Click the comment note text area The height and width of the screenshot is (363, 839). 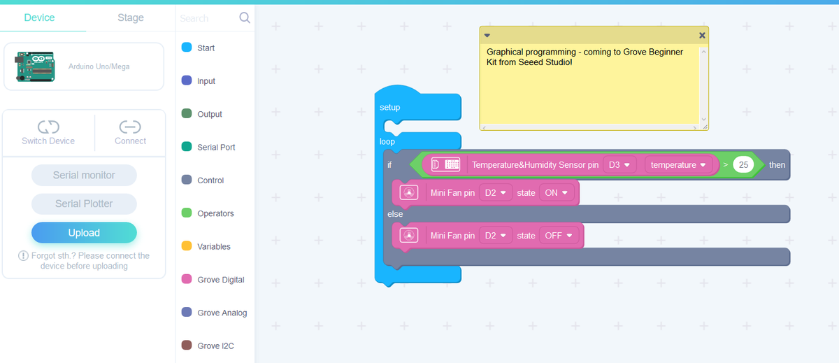coord(589,84)
